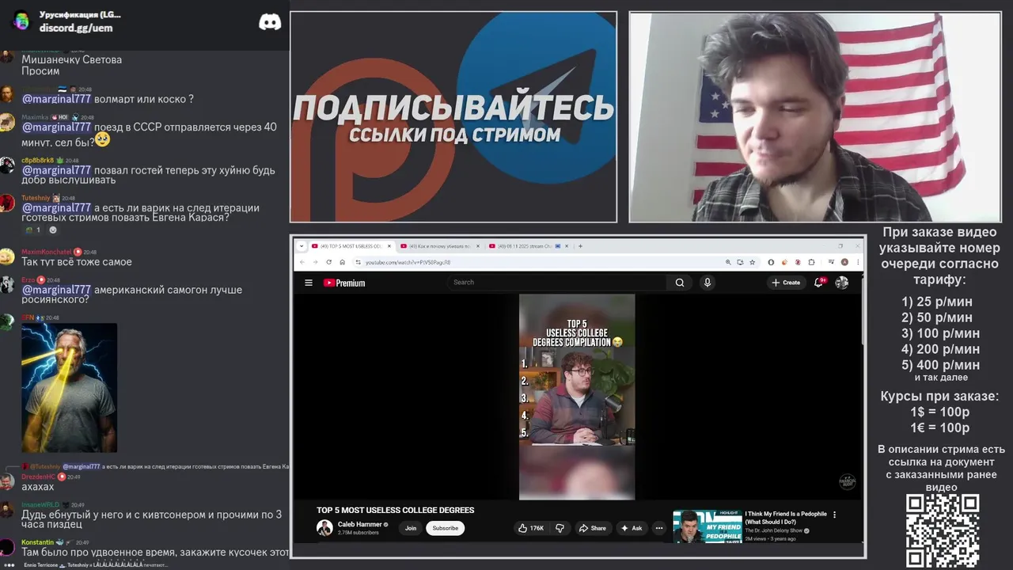
Task: Click the MaximKonchatel username in chat
Action: [46, 252]
